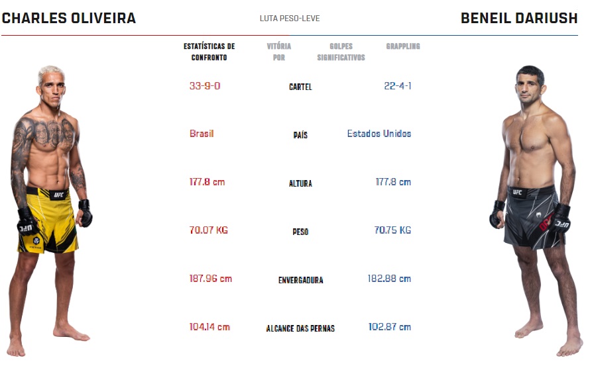This screenshot has width=592, height=372.
Task: Click the Charles Oliveira name heading
Action: [x=69, y=19]
